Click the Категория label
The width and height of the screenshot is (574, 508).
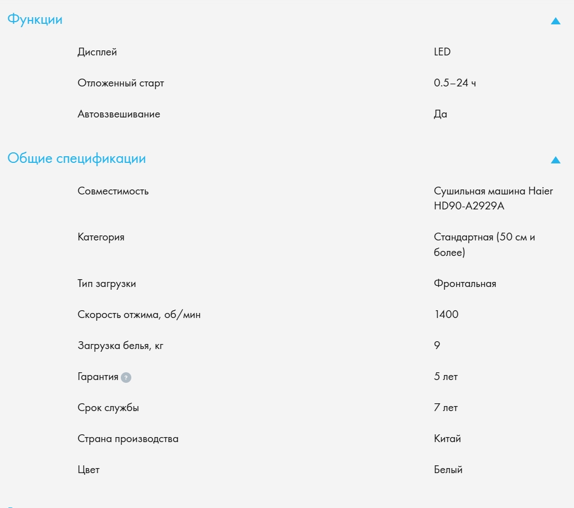(x=101, y=237)
